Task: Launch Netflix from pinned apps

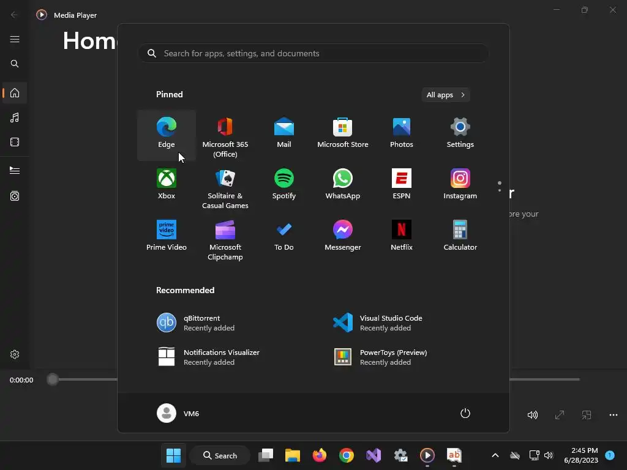Action: [402, 238]
